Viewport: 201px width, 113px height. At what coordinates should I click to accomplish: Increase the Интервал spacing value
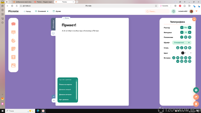(190, 32)
